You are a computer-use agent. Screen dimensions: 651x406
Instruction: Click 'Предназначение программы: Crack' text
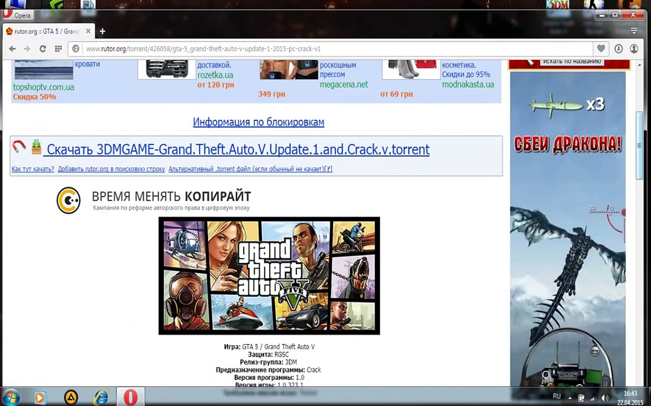coord(268,370)
